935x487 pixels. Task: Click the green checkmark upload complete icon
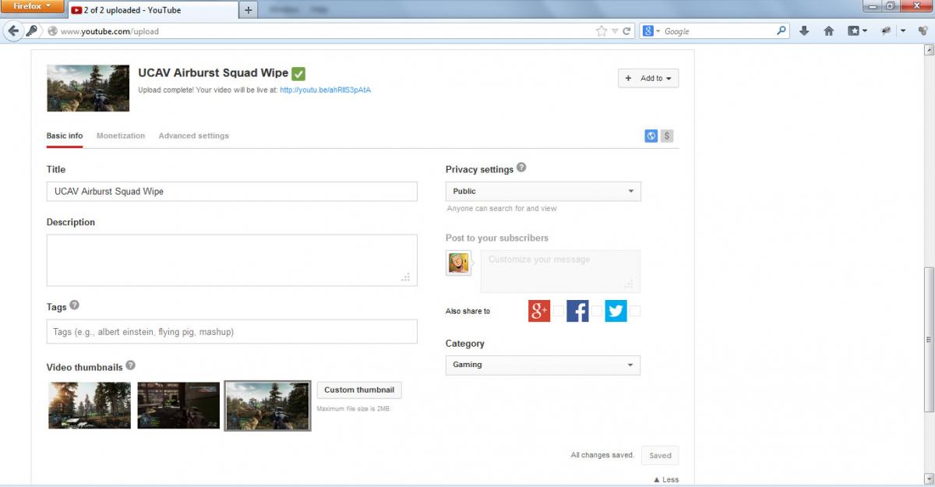pyautogui.click(x=298, y=73)
